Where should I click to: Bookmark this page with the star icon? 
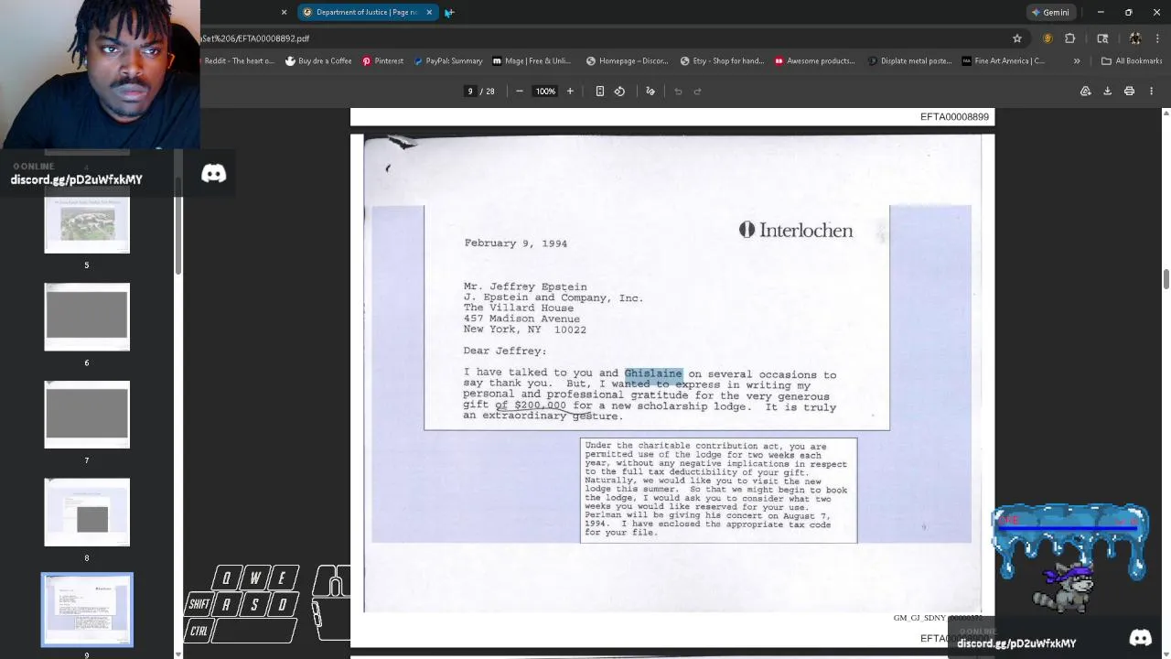point(1017,38)
